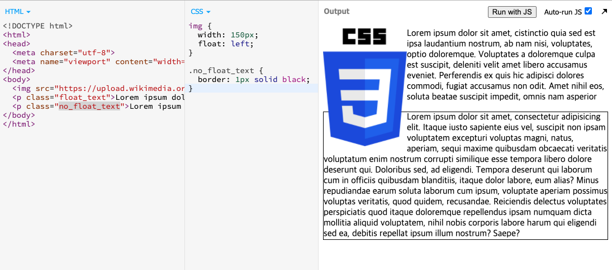612x270 pixels.
Task: Click the 'meta charset="utf-8"' line
Action: pos(63,52)
